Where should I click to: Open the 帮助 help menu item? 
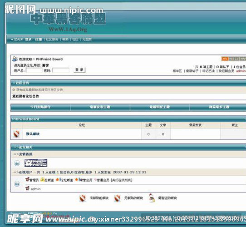[65, 39]
